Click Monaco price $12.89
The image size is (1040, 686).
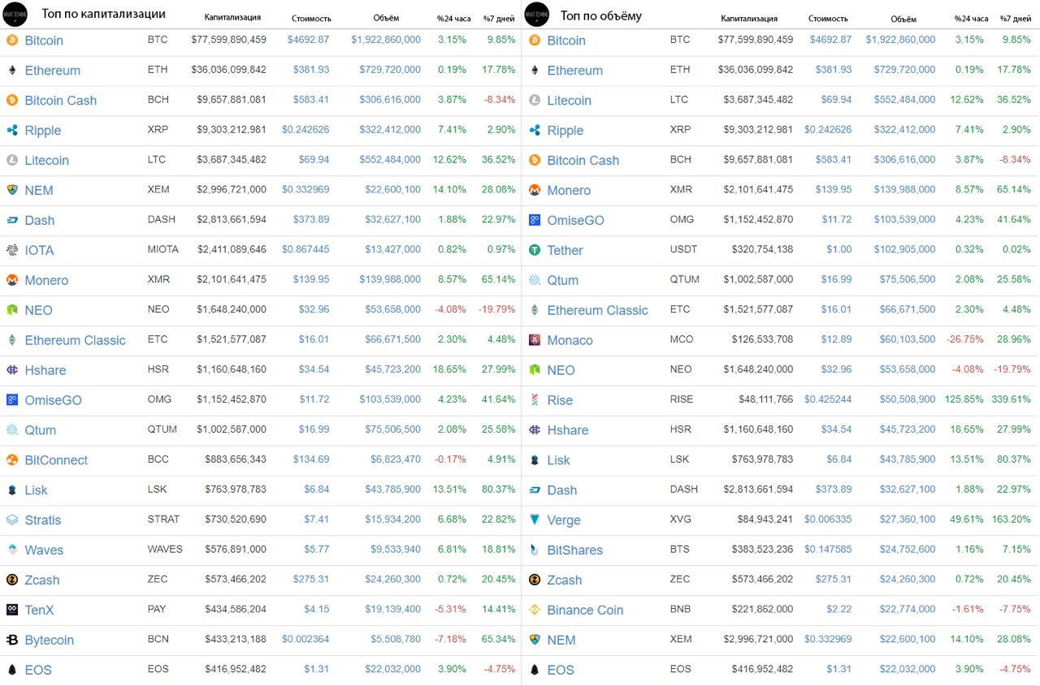(x=837, y=340)
